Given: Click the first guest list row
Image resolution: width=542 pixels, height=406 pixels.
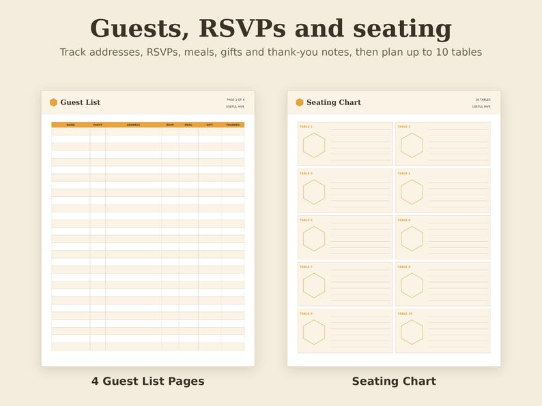Looking at the screenshot, I should (x=148, y=131).
